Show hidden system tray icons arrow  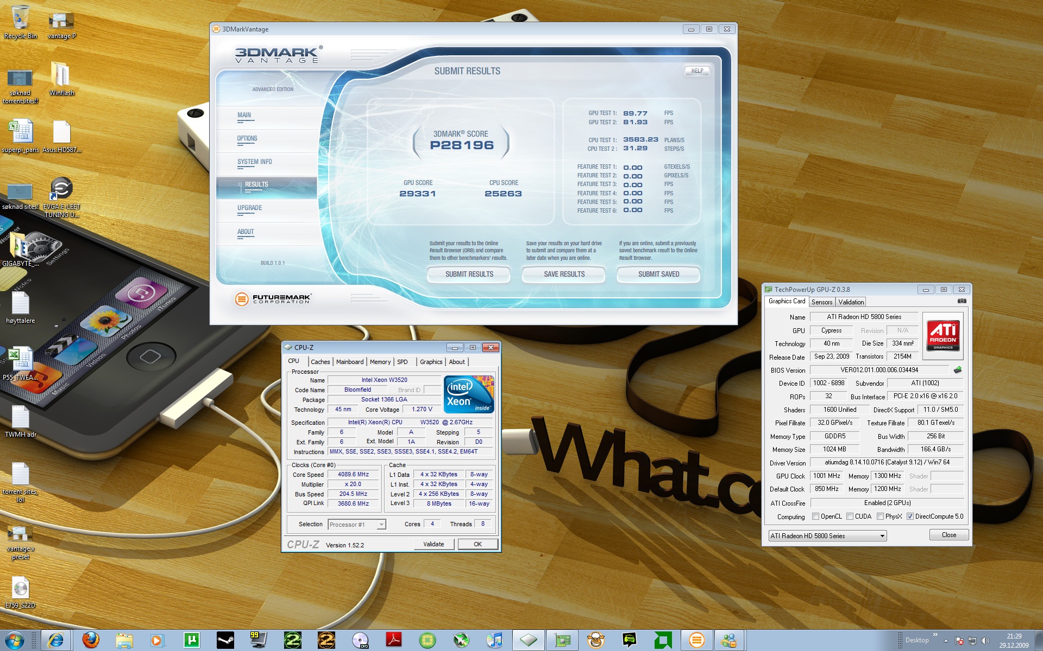click(x=946, y=641)
